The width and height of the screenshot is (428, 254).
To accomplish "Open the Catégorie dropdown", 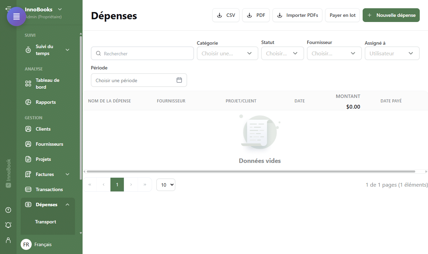I will coord(227,53).
